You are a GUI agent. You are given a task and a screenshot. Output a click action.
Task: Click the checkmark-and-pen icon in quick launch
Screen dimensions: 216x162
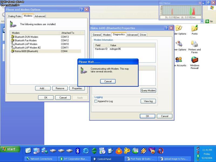(111, 151)
